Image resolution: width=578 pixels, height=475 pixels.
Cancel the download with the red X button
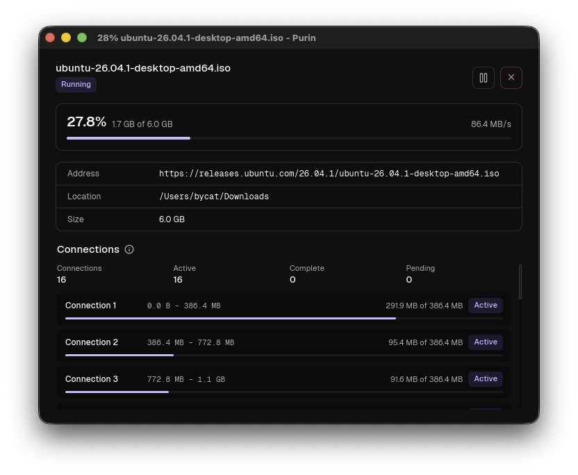[x=511, y=78]
